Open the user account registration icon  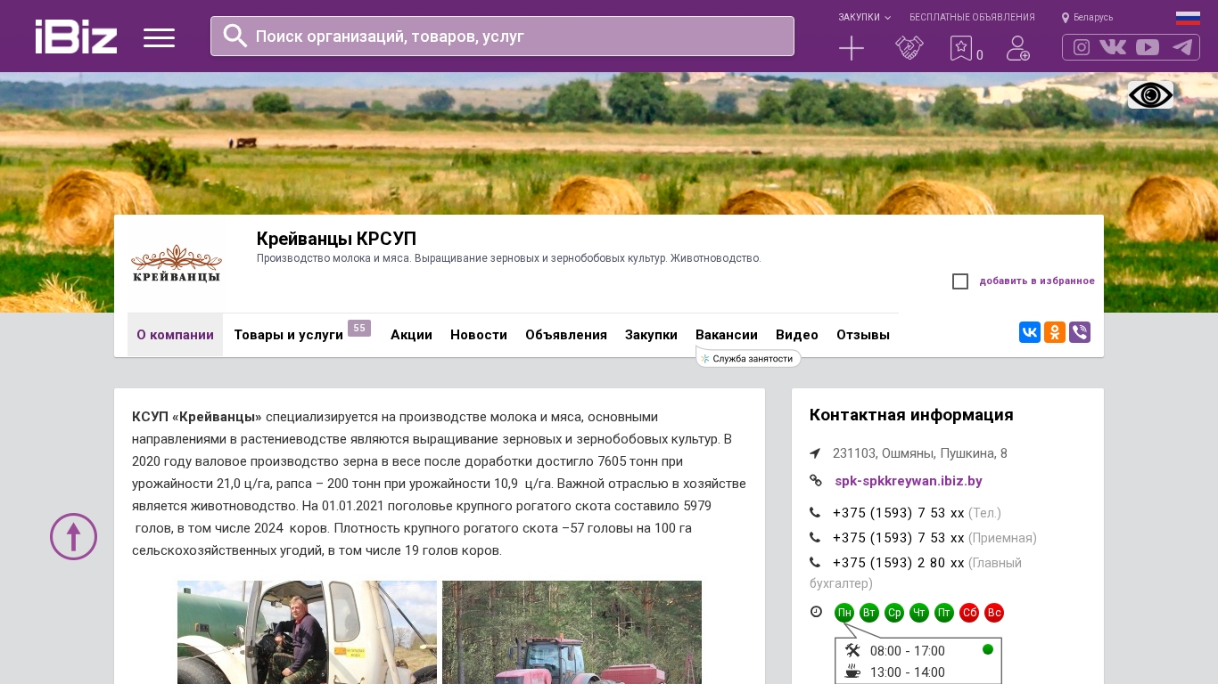(x=1018, y=48)
